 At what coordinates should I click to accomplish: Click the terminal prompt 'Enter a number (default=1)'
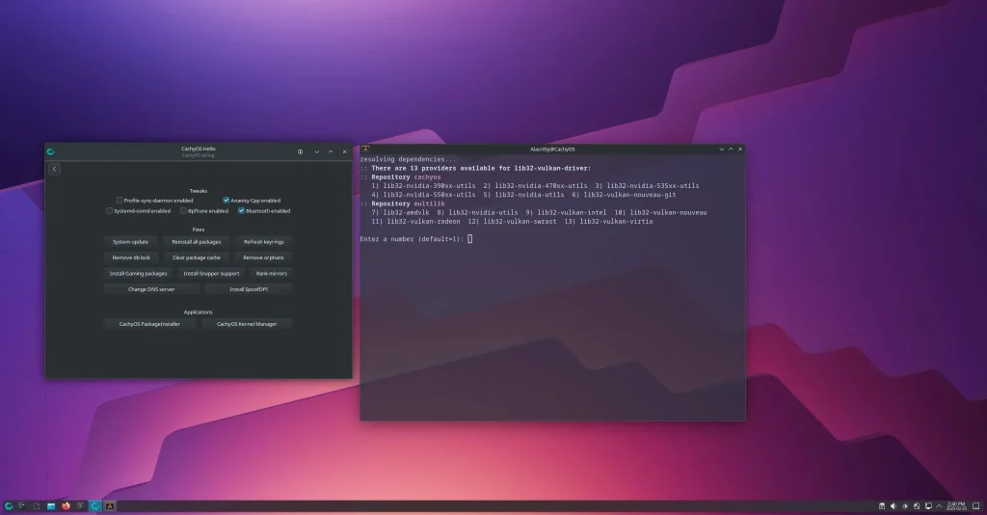pyautogui.click(x=412, y=239)
